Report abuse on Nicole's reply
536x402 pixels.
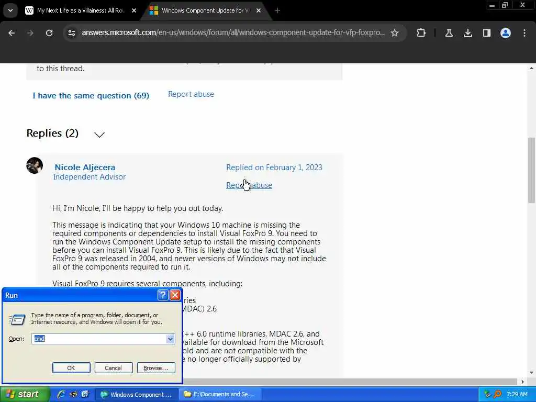[249, 185]
